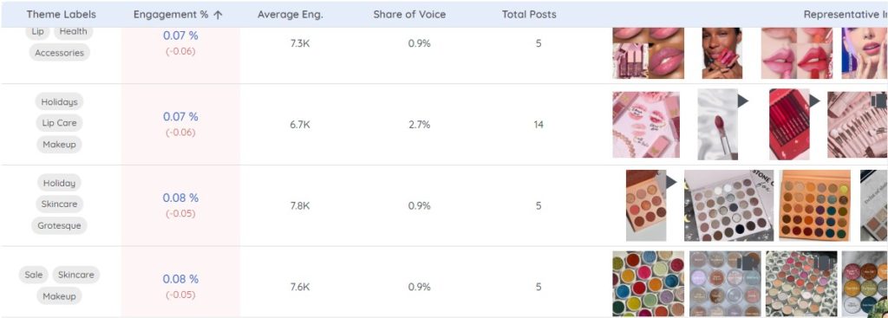Image resolution: width=888 pixels, height=318 pixels.
Task: Play the lipstick swatch video thumbnail
Action: (717, 125)
